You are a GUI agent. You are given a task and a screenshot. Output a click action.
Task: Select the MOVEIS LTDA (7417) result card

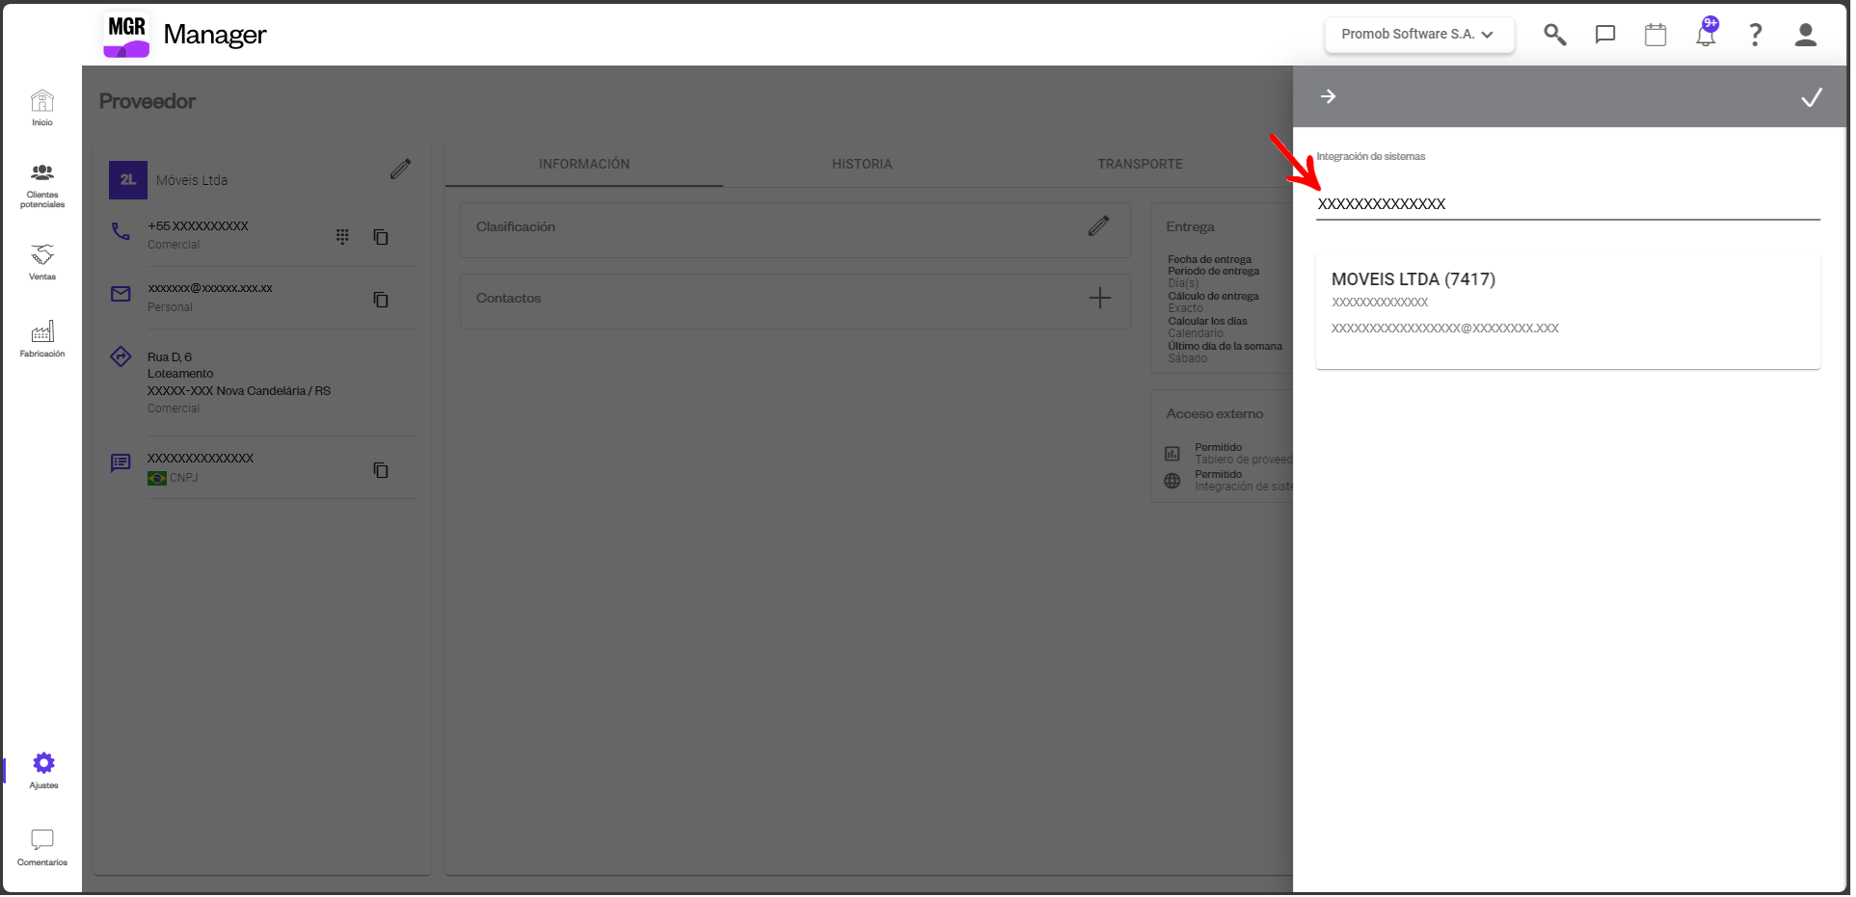tap(1567, 310)
